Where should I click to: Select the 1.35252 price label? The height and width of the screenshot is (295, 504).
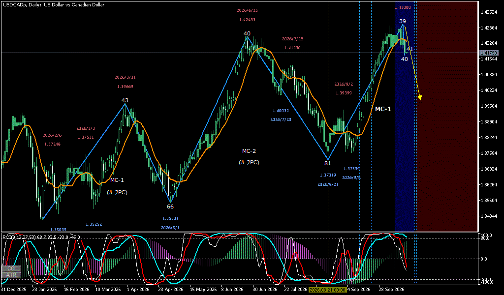(94, 224)
